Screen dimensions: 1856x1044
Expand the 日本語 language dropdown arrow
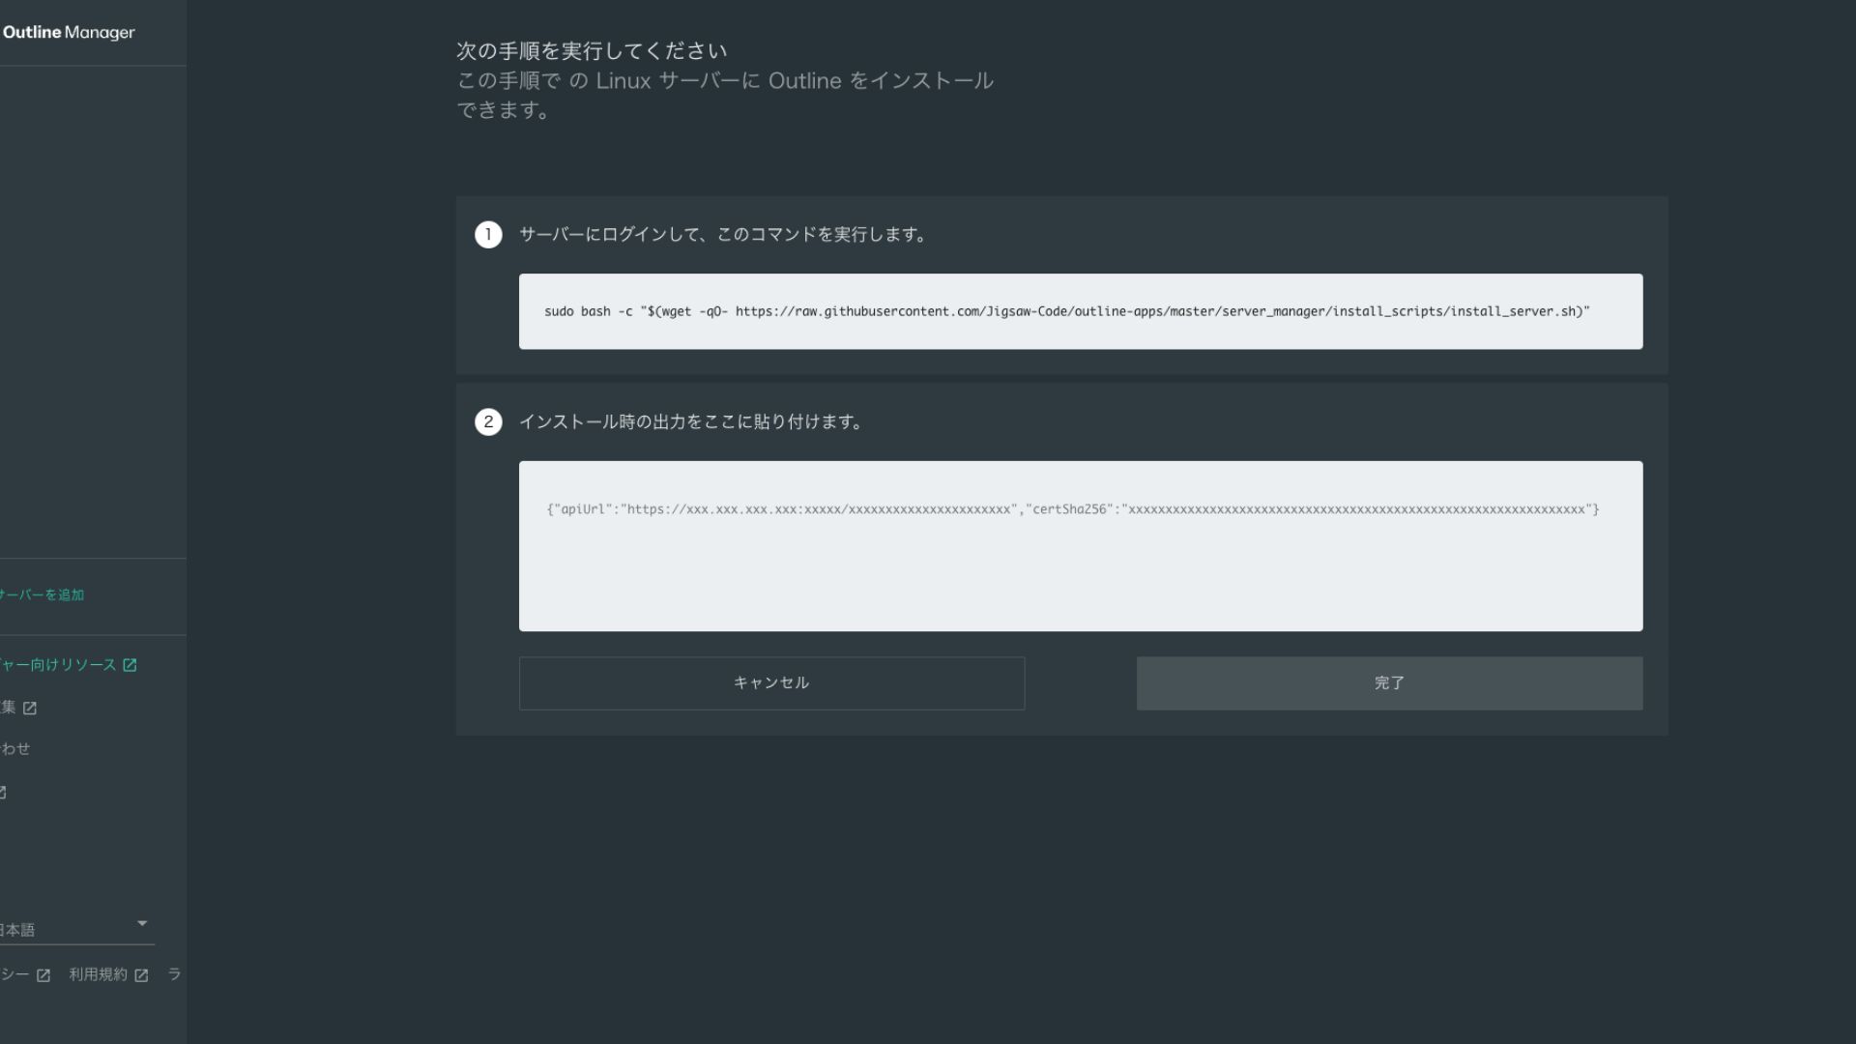click(x=142, y=923)
